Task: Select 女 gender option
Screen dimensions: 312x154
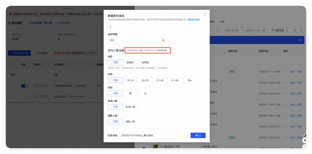Action: [x=145, y=93]
